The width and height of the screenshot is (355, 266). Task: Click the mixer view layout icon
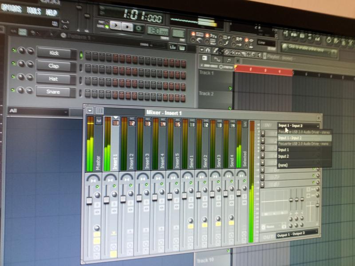(x=99, y=110)
